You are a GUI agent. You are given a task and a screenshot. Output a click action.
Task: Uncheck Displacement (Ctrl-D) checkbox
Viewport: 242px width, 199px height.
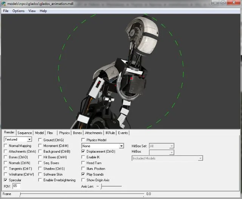(83, 152)
